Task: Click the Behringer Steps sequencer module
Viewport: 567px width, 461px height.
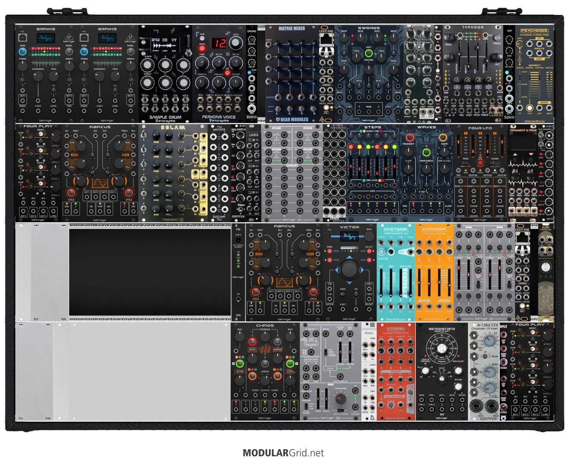Action: [x=373, y=173]
